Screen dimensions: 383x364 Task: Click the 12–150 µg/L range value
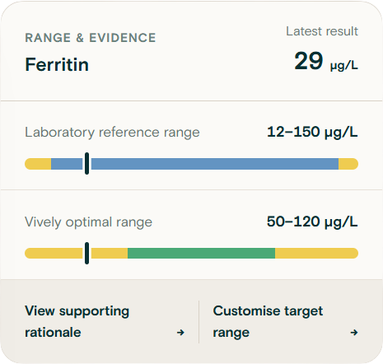tap(312, 132)
